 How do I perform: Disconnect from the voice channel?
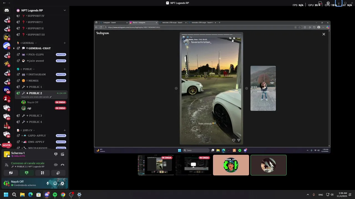[62, 165]
